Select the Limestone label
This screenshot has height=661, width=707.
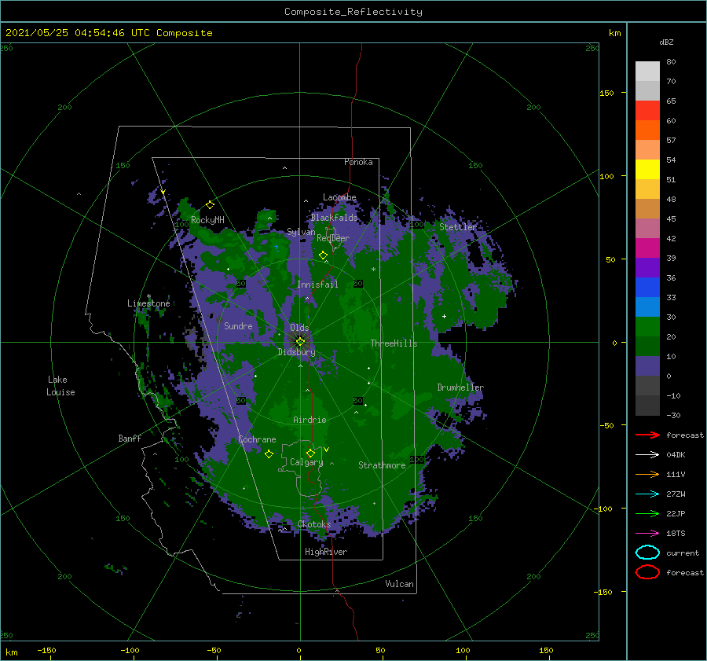tap(148, 303)
